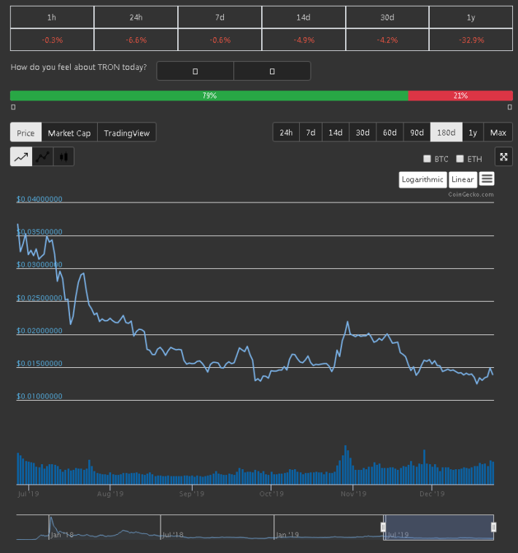This screenshot has width=518, height=553.
Task: Enable the BTC comparison checkbox
Action: tap(427, 159)
